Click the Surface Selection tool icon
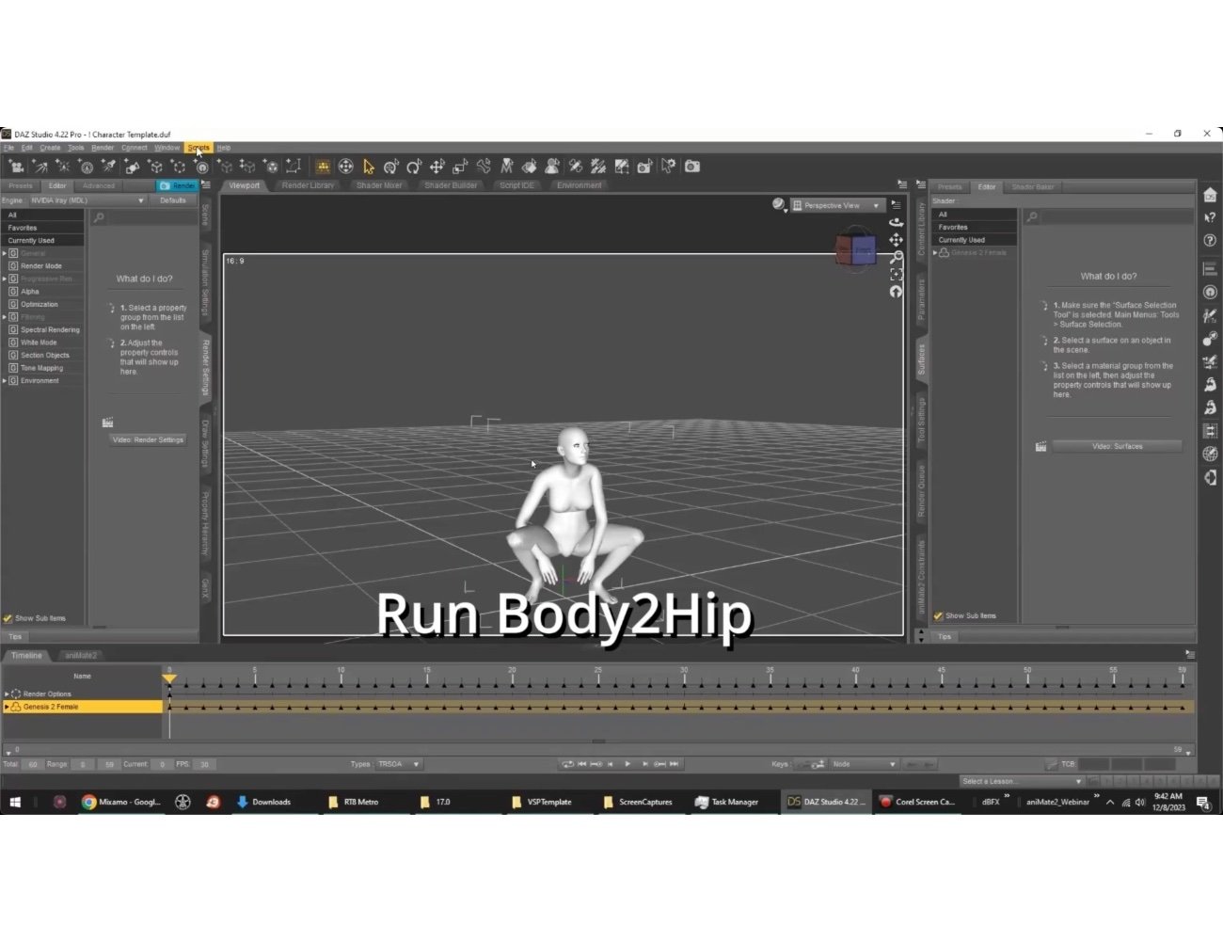The width and height of the screenshot is (1223, 941). click(530, 167)
